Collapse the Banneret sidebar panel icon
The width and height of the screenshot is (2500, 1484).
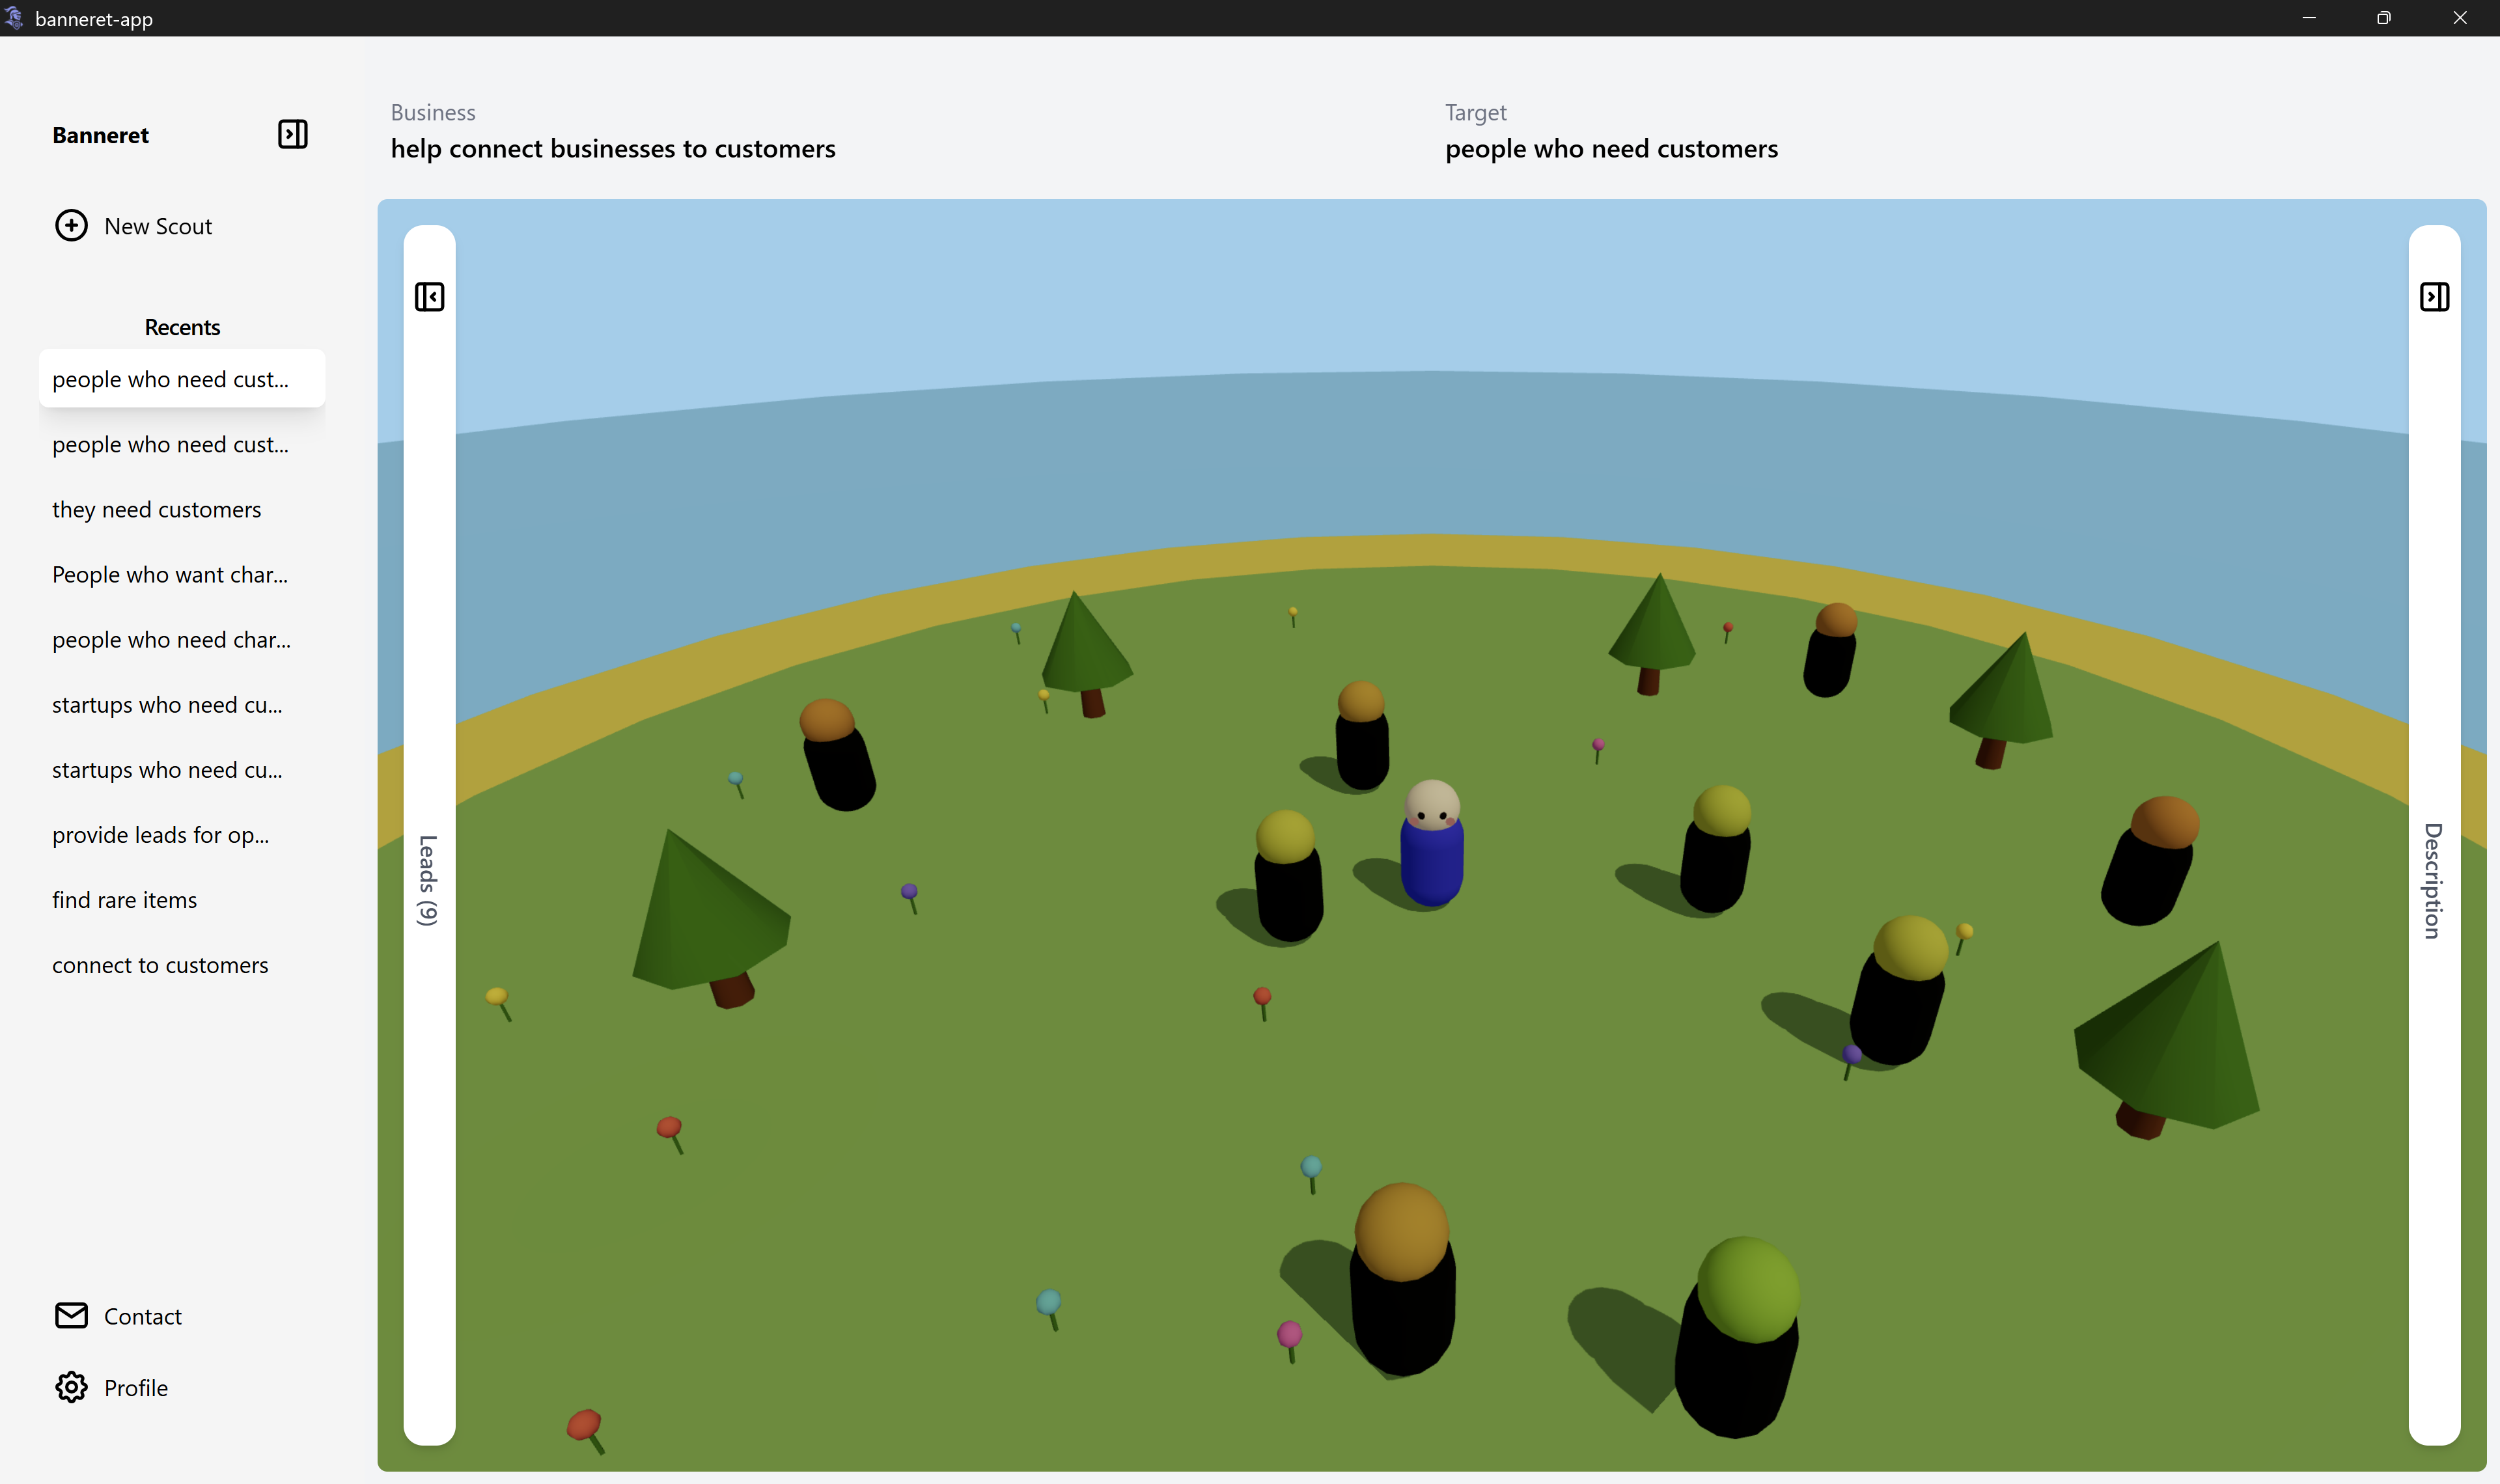292,134
